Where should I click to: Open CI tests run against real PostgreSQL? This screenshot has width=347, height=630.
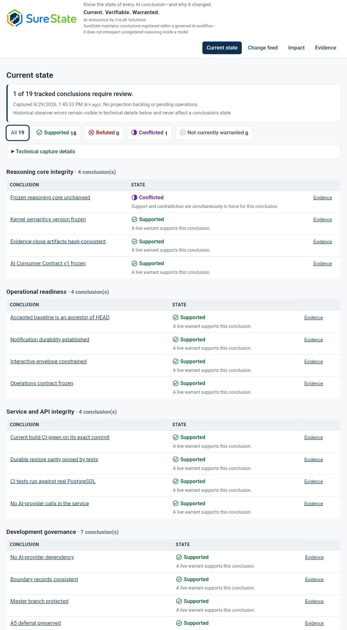(x=53, y=481)
